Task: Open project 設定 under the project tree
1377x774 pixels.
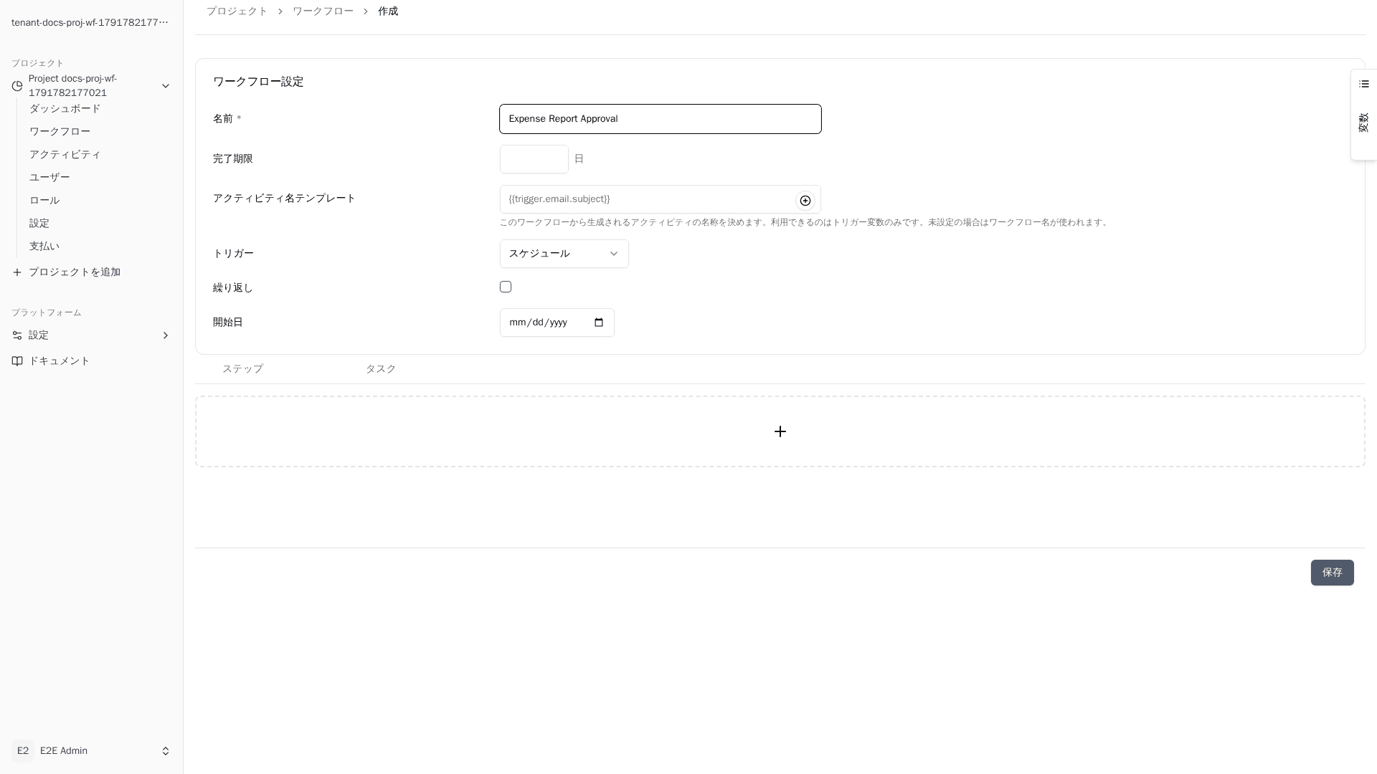Action: click(39, 224)
